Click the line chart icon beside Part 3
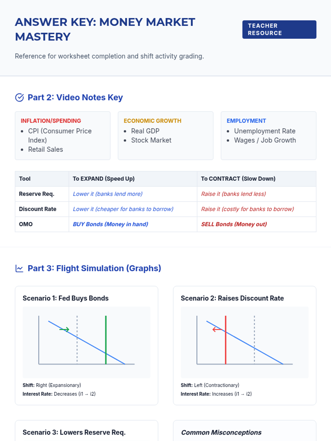 point(19,268)
